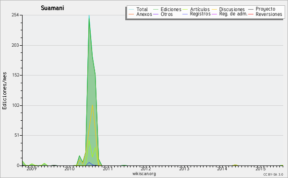Click the y-axis value 152

(15, 75)
